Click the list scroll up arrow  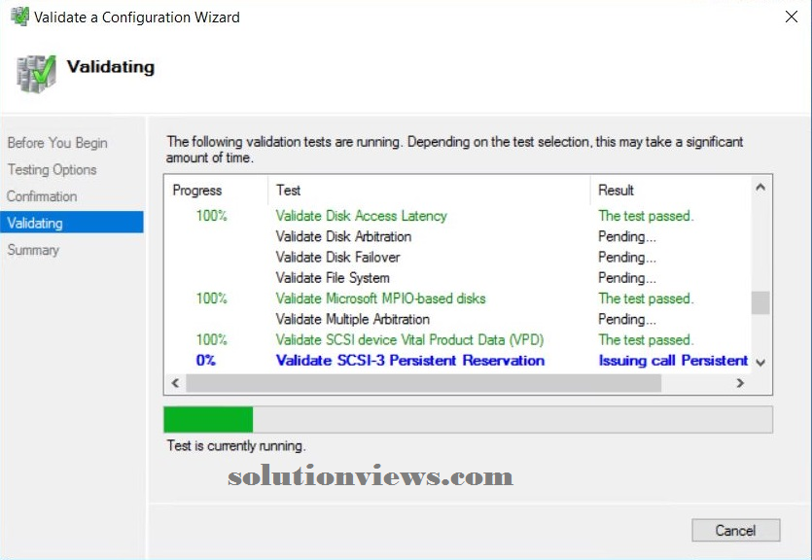pyautogui.click(x=760, y=188)
